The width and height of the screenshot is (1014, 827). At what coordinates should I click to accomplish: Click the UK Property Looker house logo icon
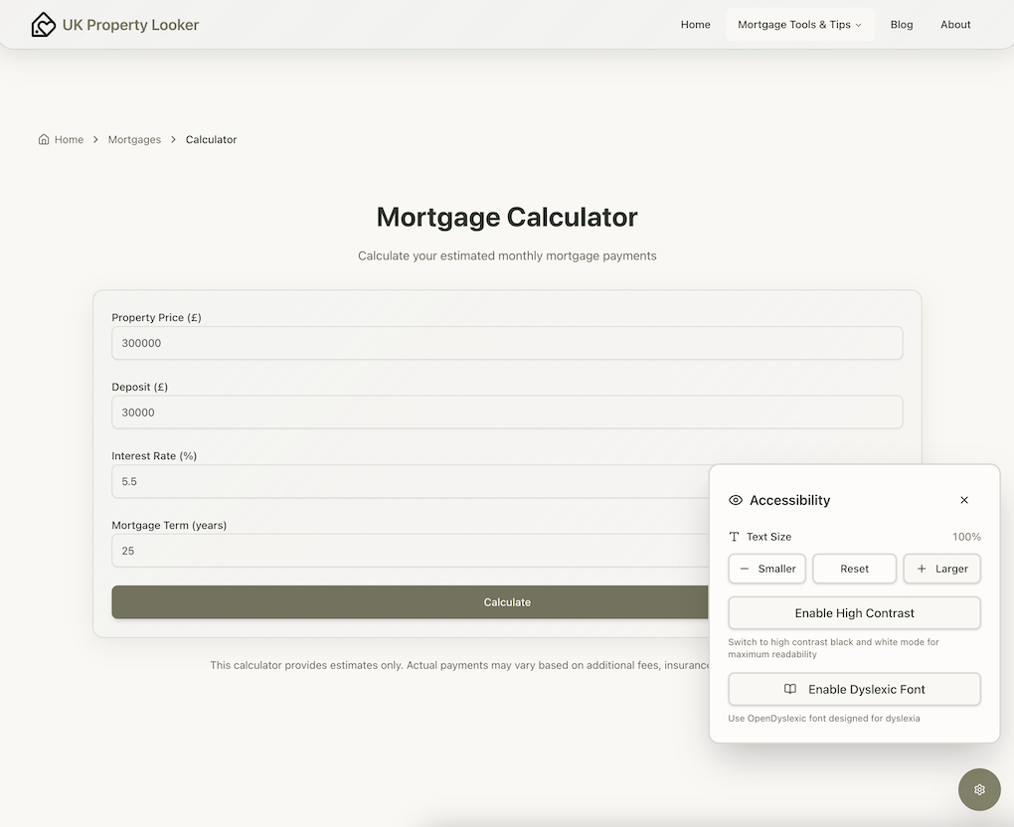tap(43, 24)
